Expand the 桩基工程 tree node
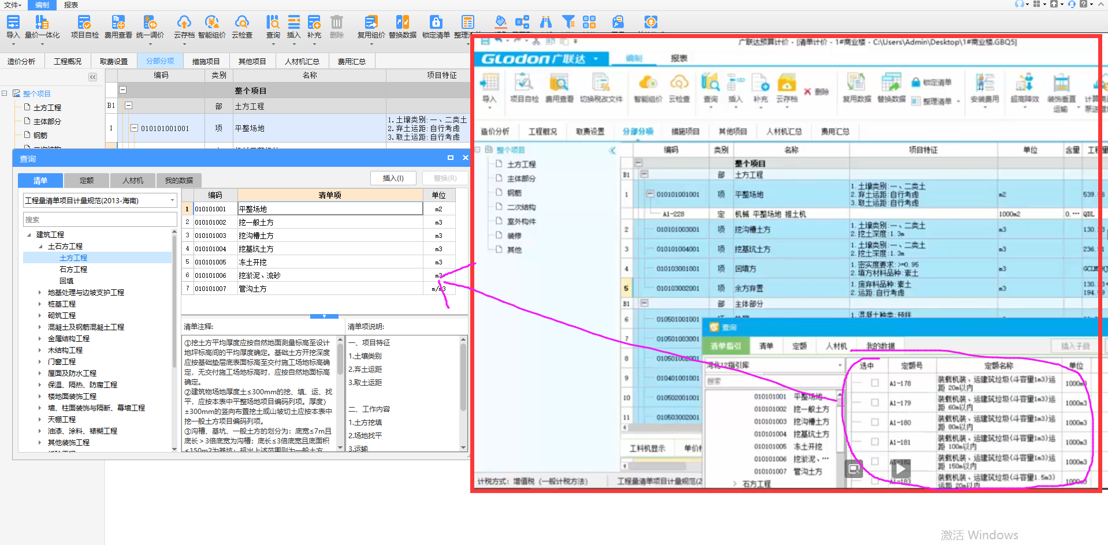 tap(40, 304)
